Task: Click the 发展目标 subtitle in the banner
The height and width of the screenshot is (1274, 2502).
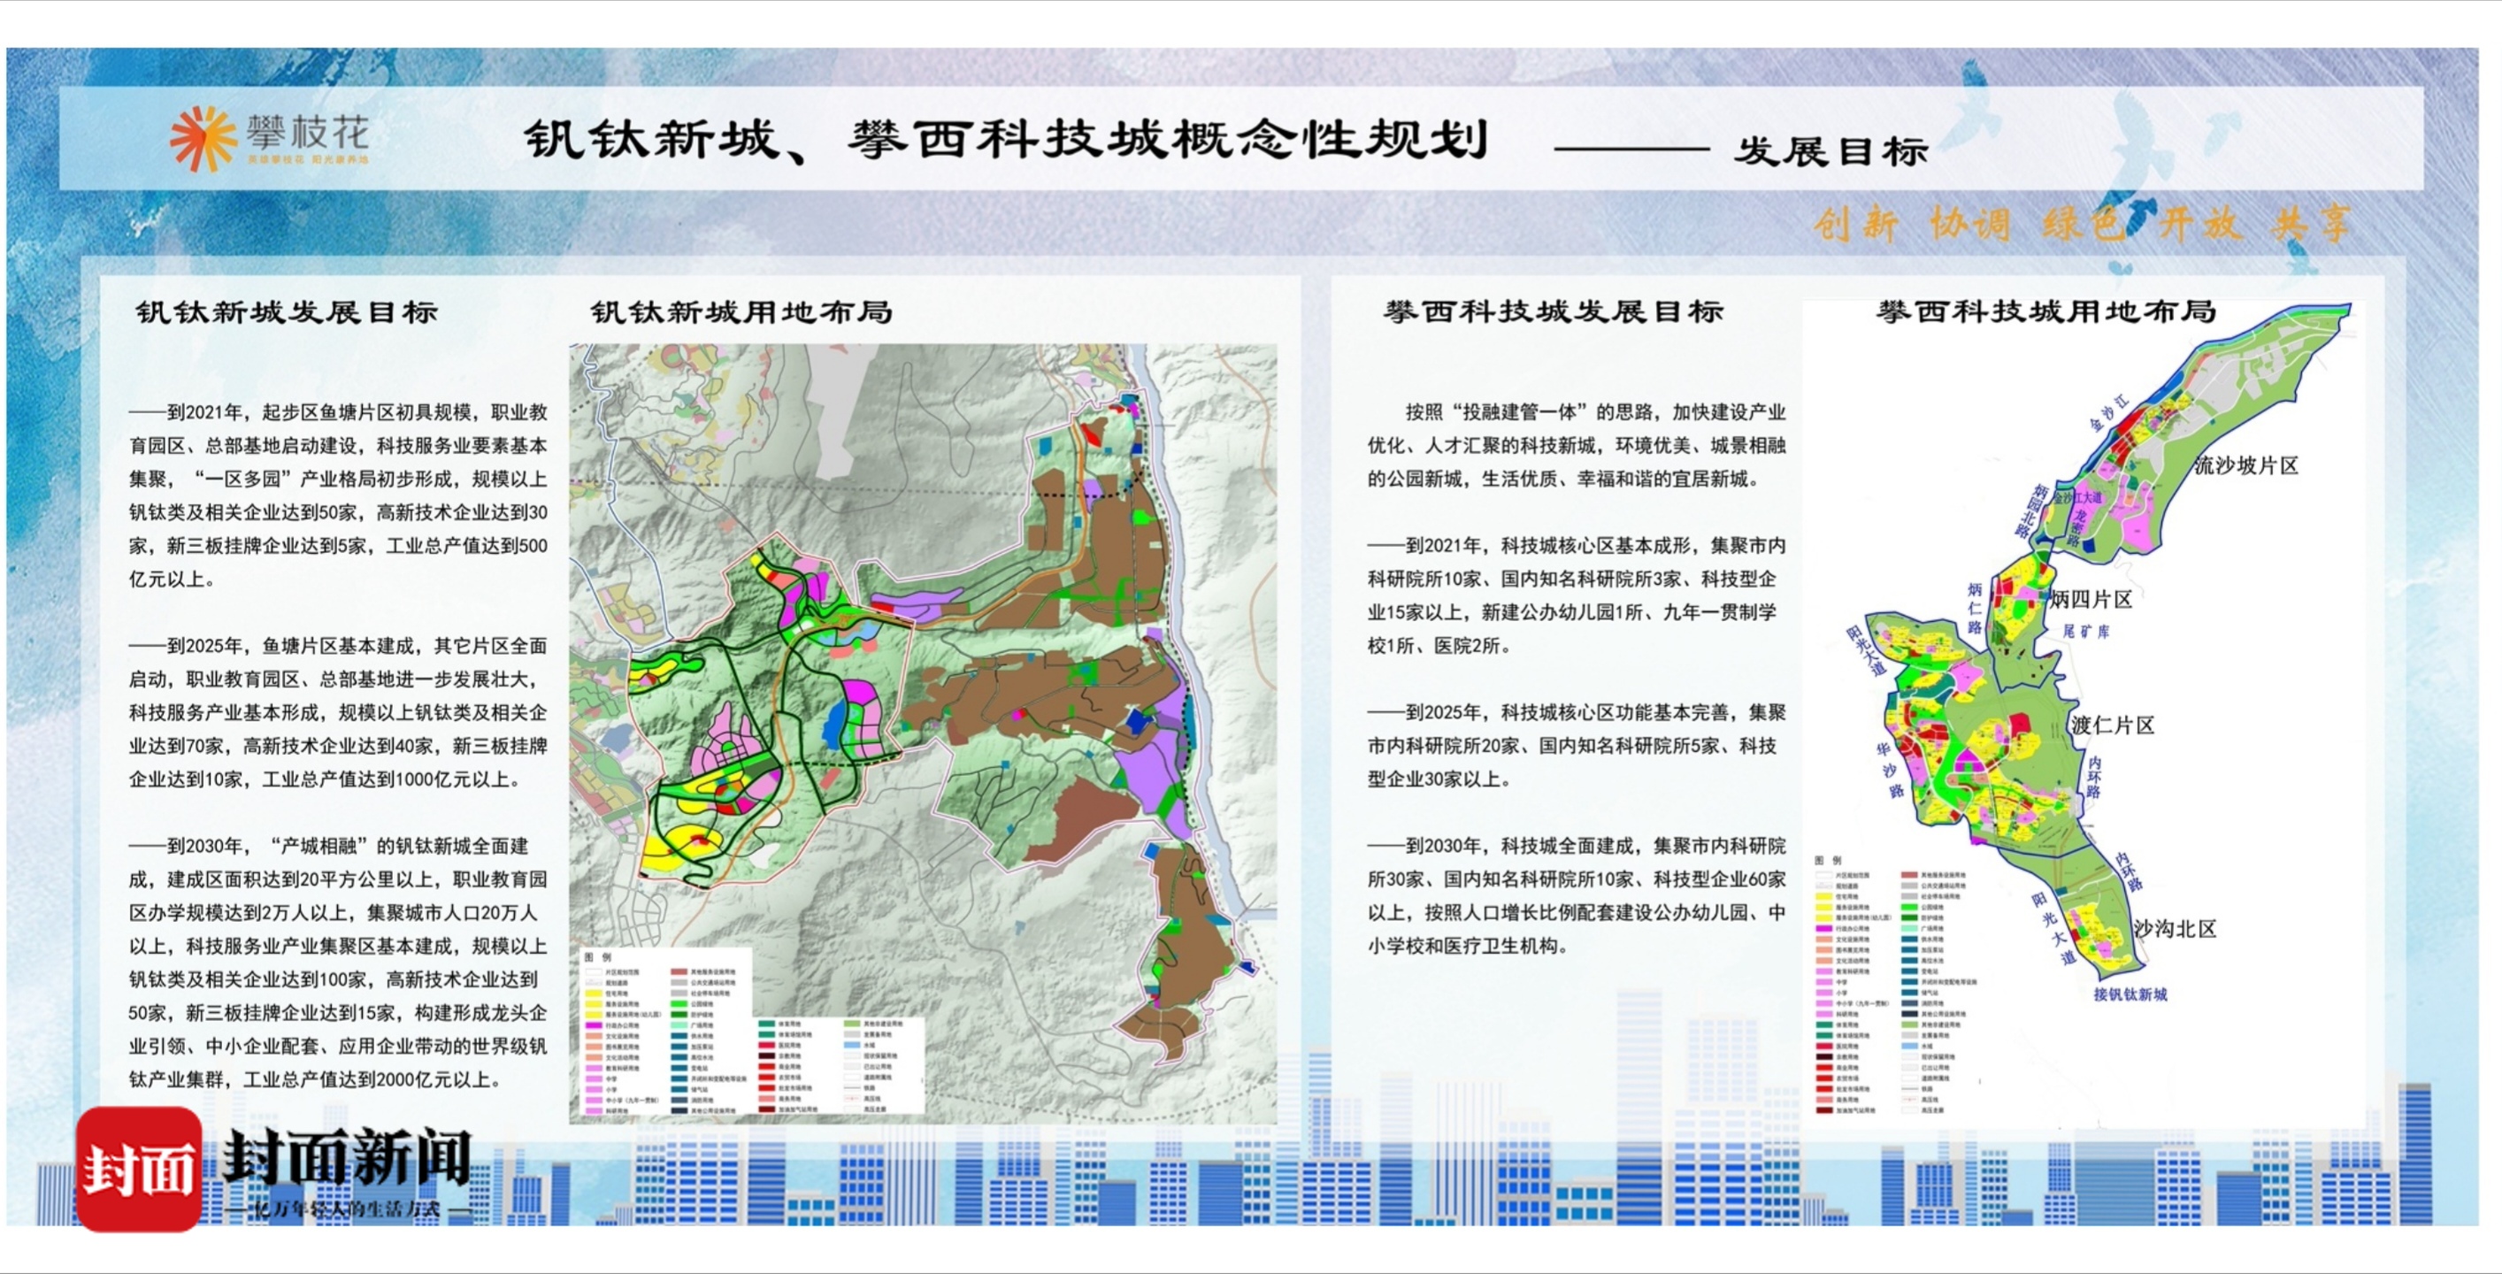Action: pos(1830,150)
